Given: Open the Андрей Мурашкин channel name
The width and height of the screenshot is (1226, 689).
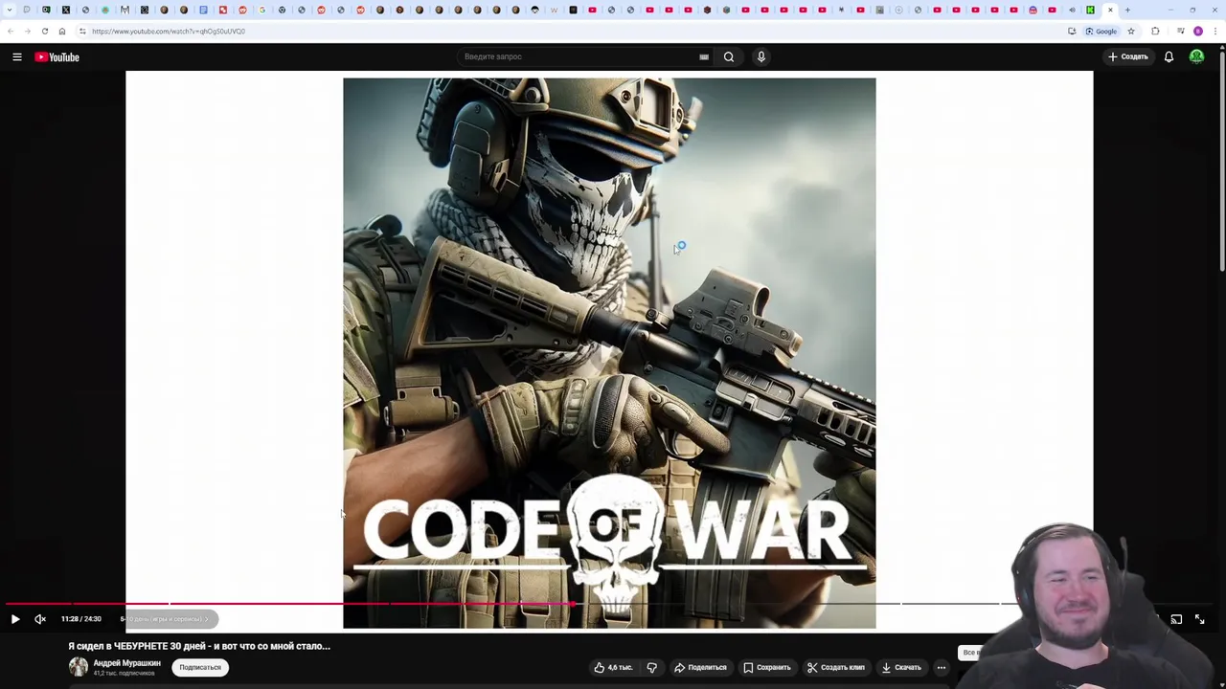Looking at the screenshot, I should (126, 663).
